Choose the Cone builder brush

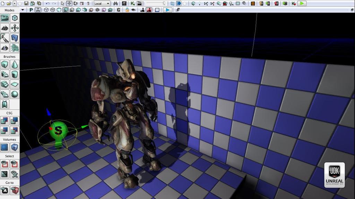pyautogui.click(x=15, y=65)
